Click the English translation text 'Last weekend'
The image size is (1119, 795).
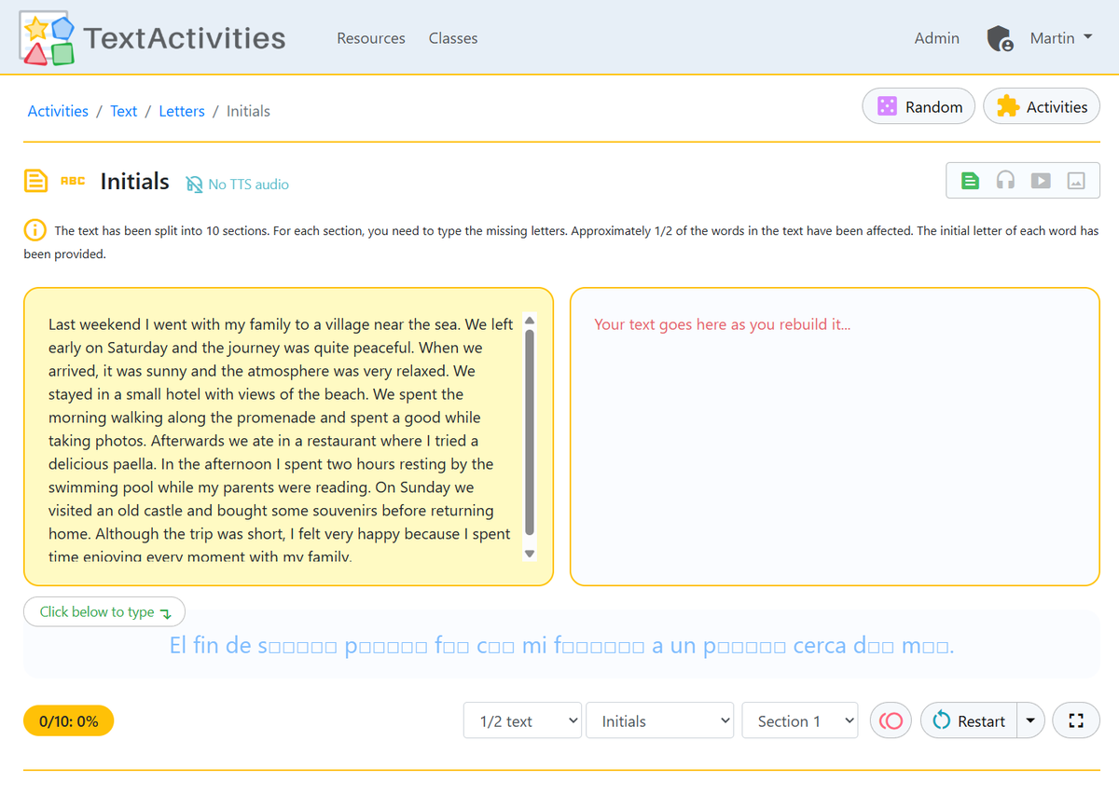click(x=94, y=324)
